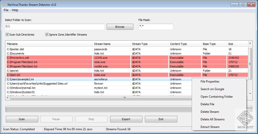The image size is (258, 134).
Task: Minimize the Stream Detector window
Action: click(x=234, y=5)
